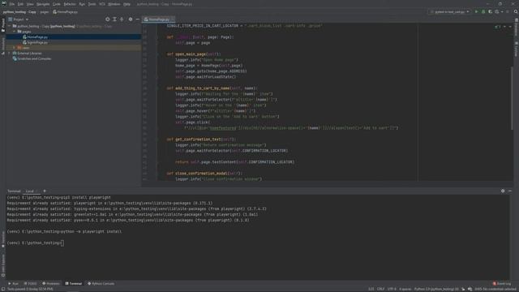Viewport: 519px width, 292px height.
Task: Open Project panel settings gear
Action: click(x=131, y=19)
